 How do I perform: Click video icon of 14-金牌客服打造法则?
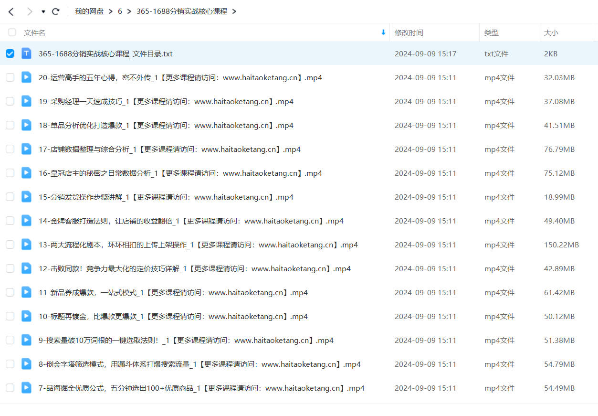[26, 221]
